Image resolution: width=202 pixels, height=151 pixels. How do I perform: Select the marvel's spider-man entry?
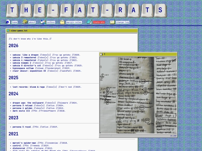pos(40,143)
